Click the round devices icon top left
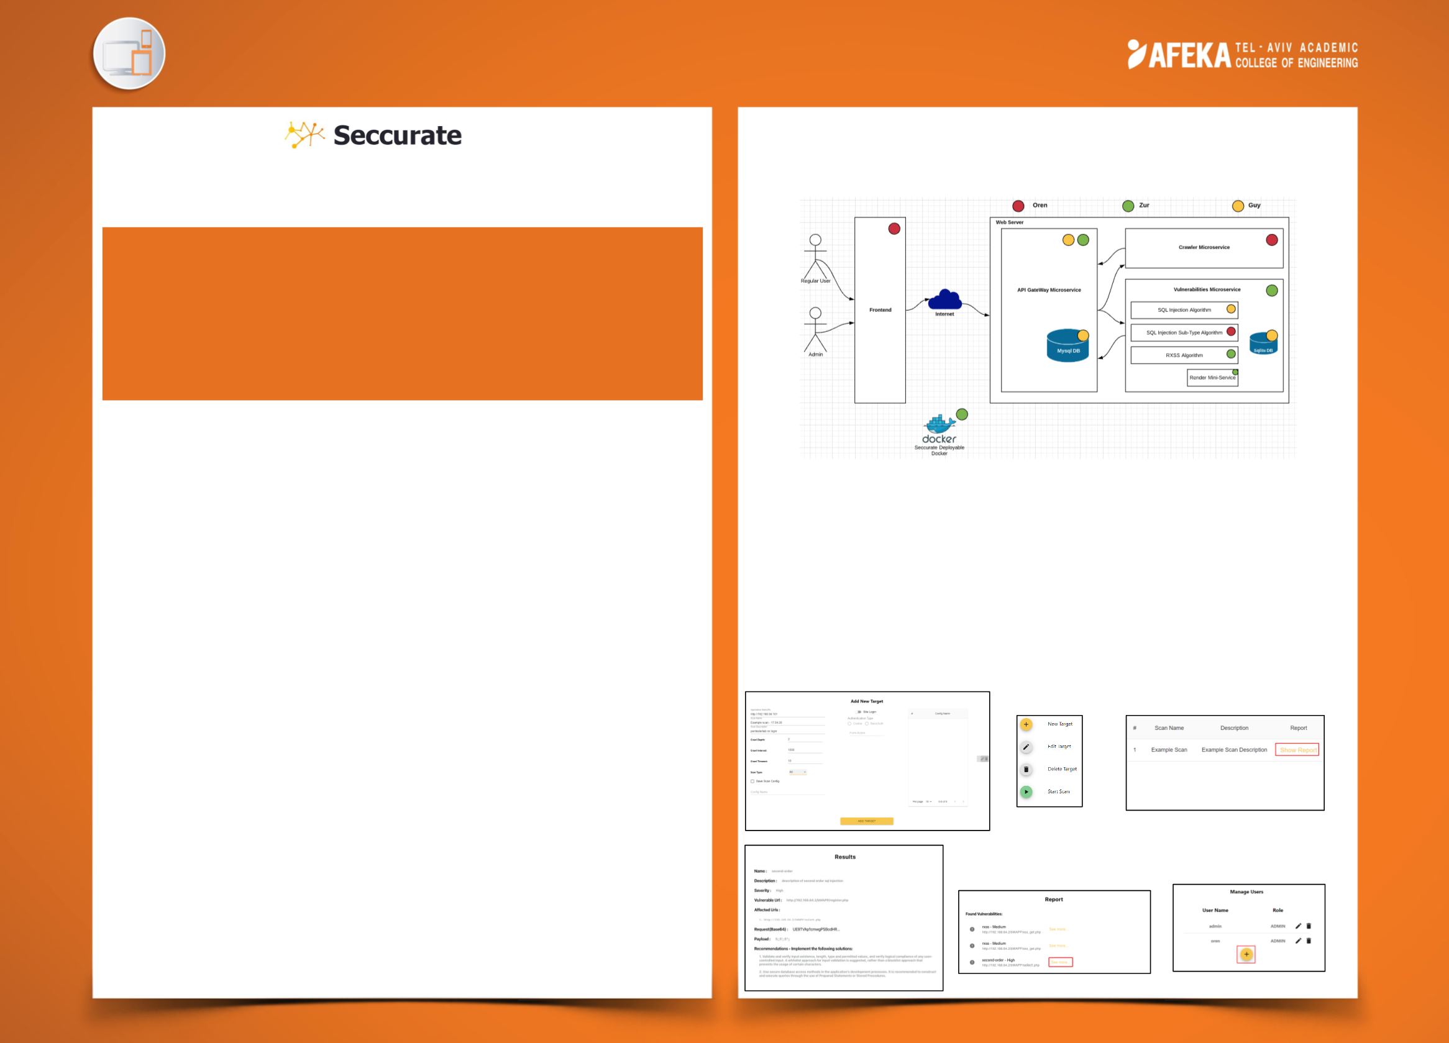The height and width of the screenshot is (1043, 1449). (130, 53)
